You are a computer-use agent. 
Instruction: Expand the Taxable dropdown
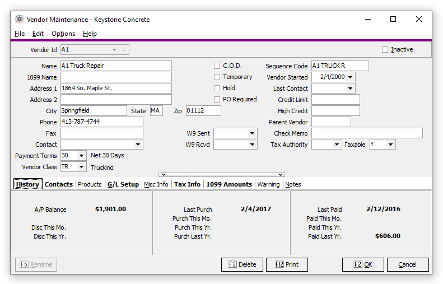390,145
